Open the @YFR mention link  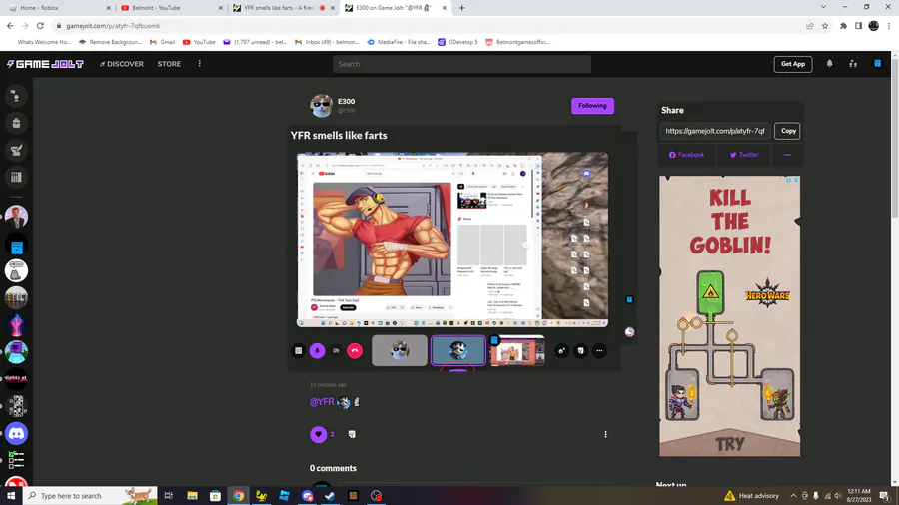click(322, 402)
